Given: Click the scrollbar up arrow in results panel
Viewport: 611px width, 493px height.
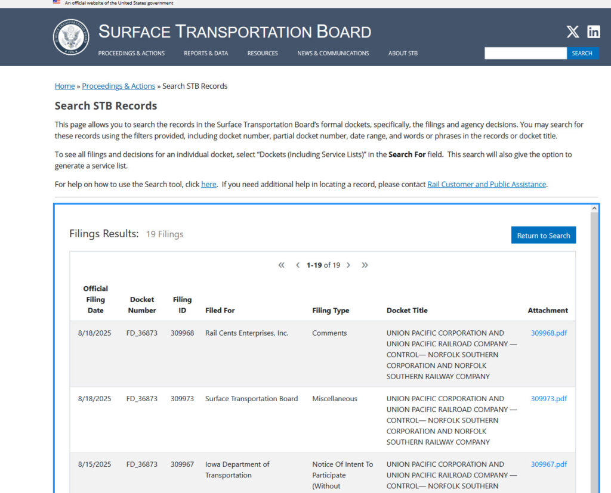Looking at the screenshot, I should click(x=594, y=209).
